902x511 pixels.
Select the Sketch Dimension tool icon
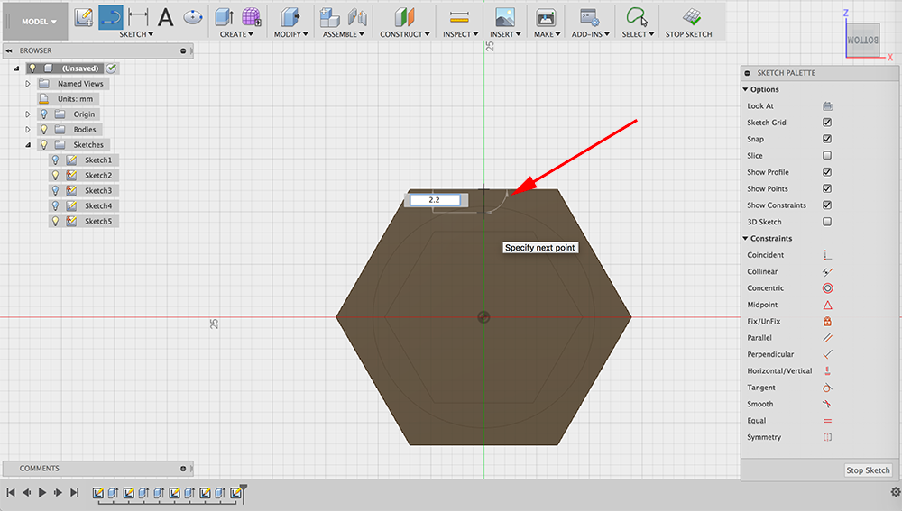(138, 17)
